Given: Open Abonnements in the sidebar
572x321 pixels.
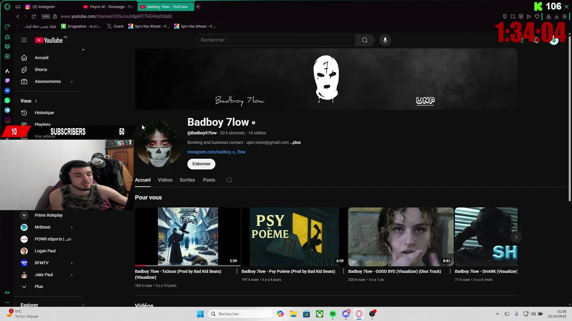Looking at the screenshot, I should click(x=47, y=82).
